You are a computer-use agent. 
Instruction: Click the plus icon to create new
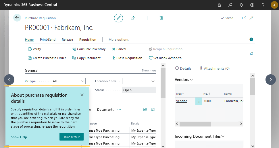147,18
